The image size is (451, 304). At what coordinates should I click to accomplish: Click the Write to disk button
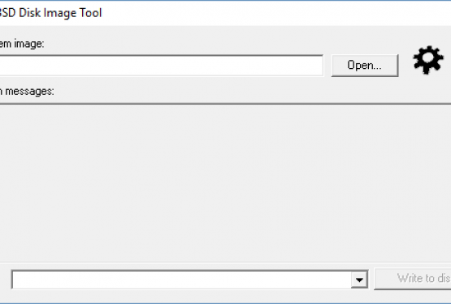coord(413,279)
